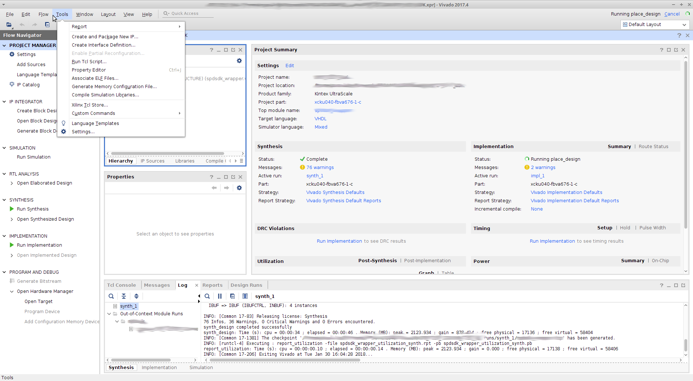Pause the log output using the pause icon
This screenshot has width=693, height=381.
pyautogui.click(x=220, y=296)
